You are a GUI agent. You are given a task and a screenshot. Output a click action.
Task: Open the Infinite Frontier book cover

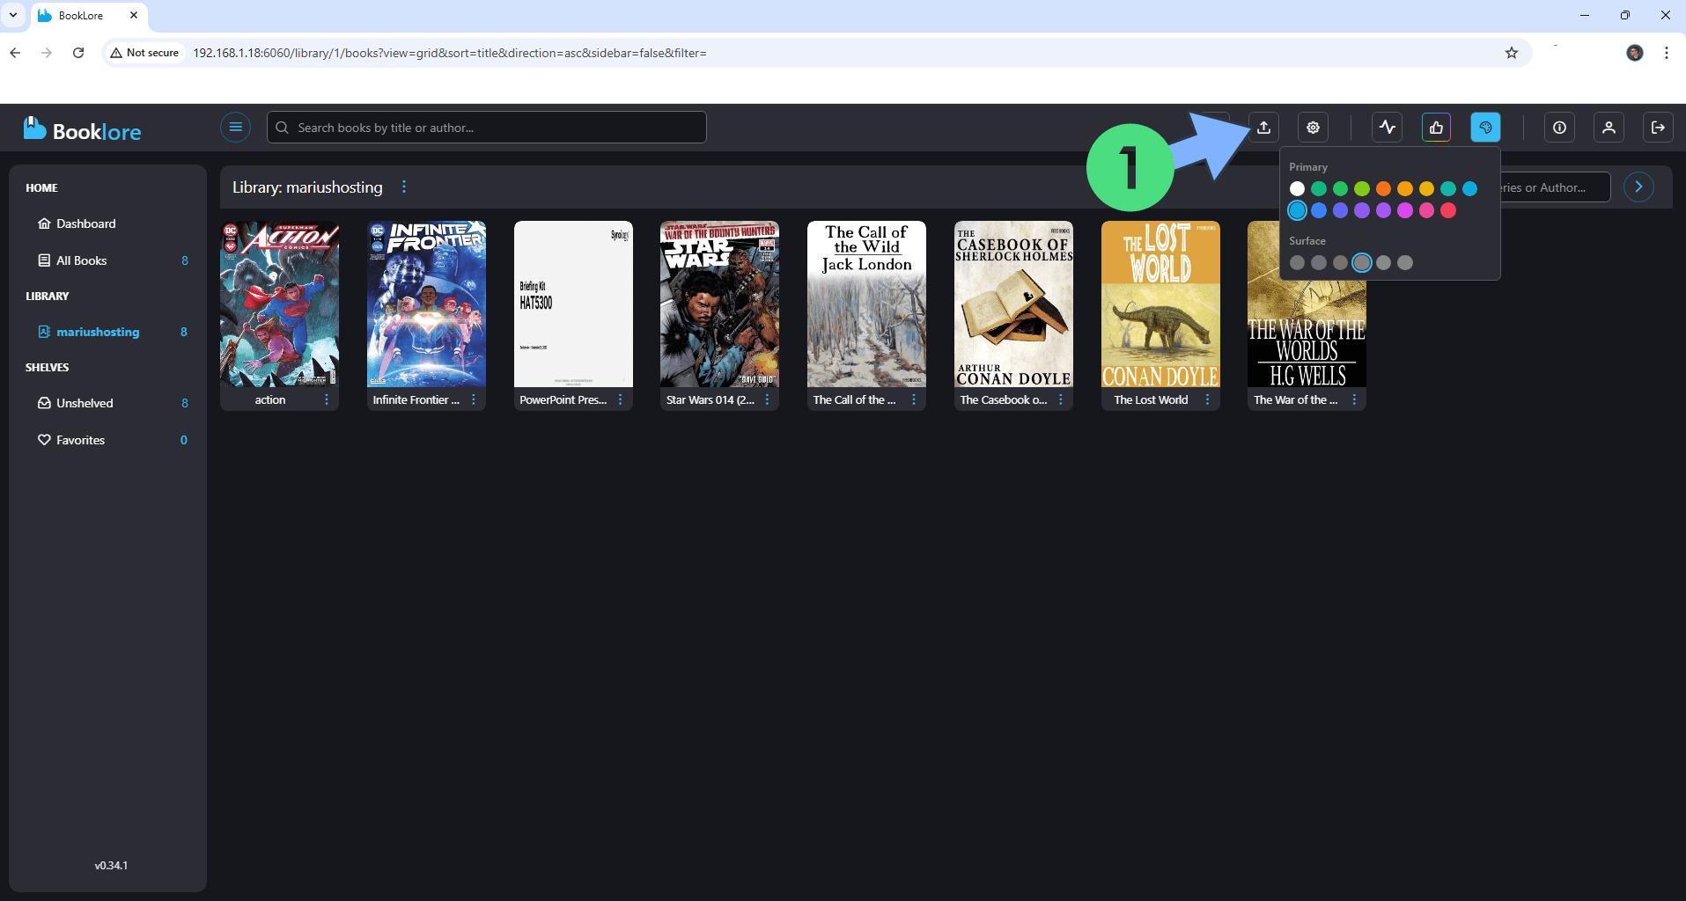pyautogui.click(x=426, y=304)
